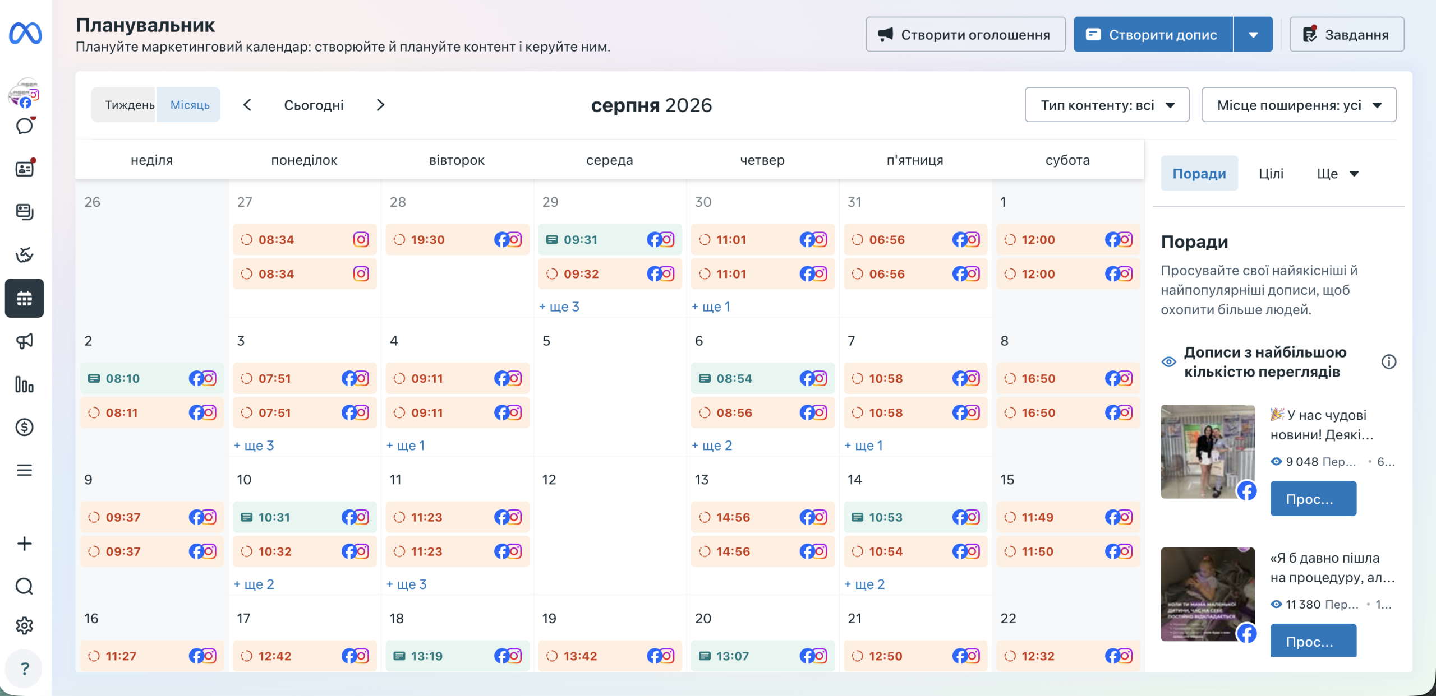Click the Створити допис button

[x=1153, y=35]
